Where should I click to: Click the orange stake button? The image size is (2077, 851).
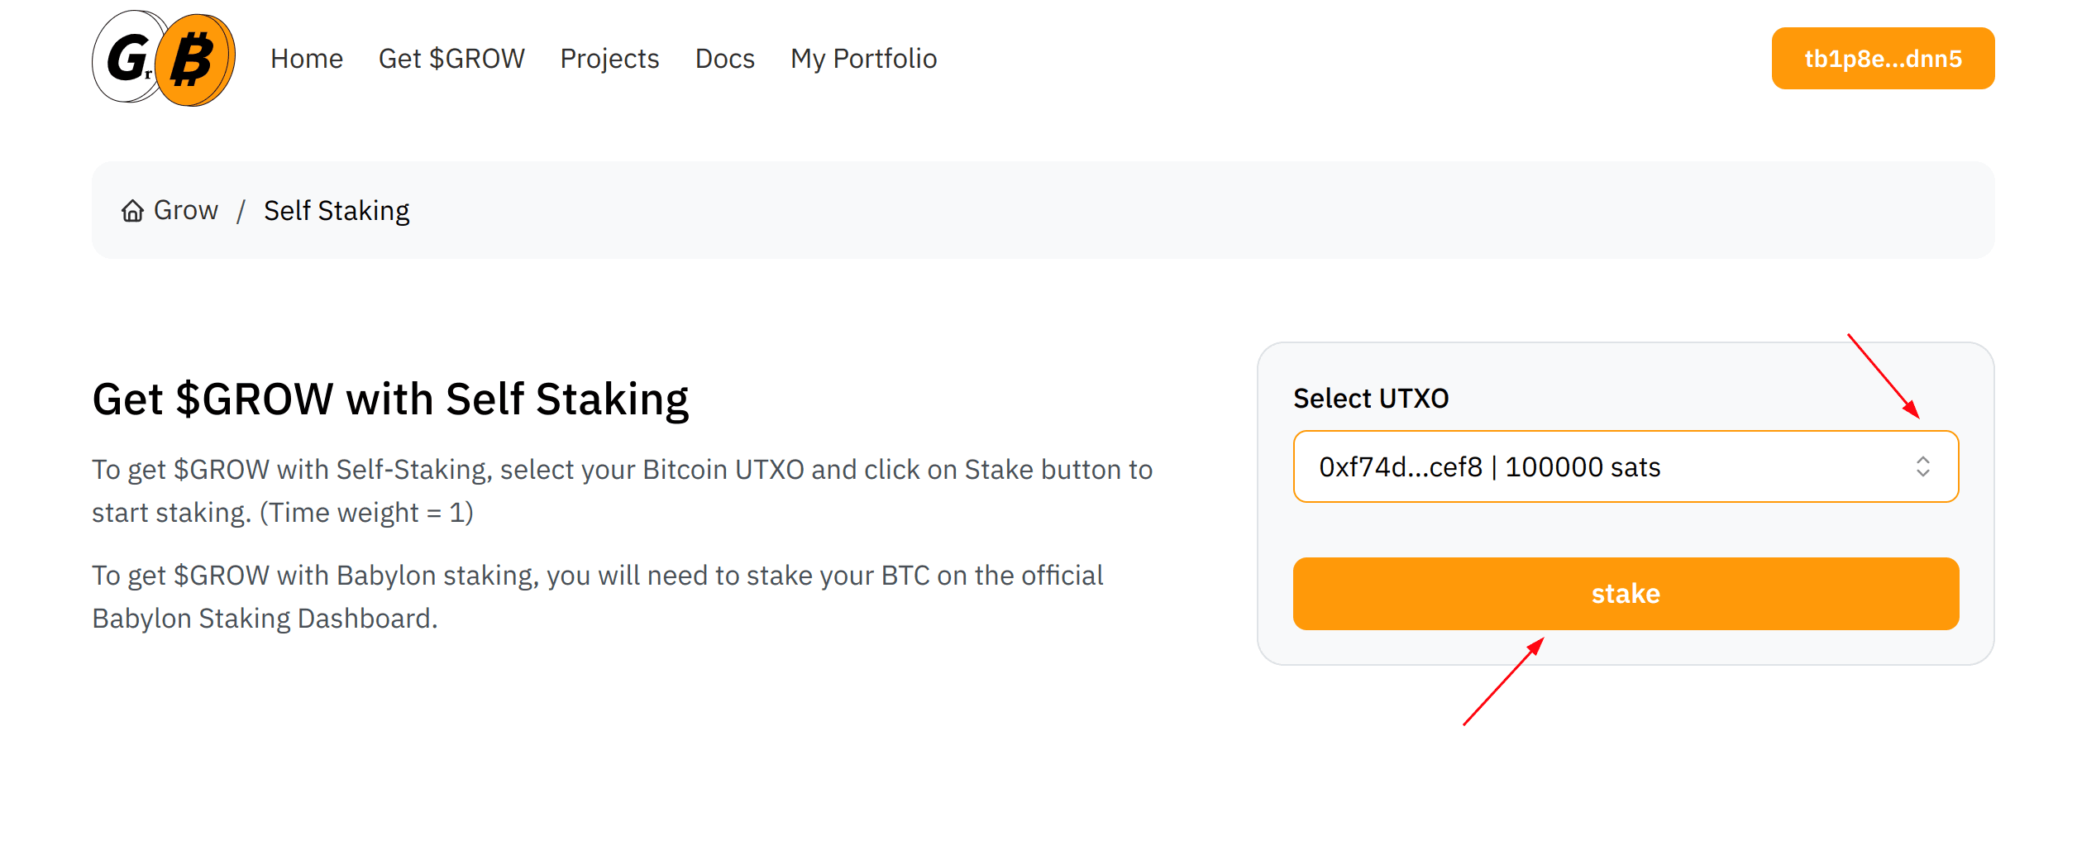[x=1626, y=594]
